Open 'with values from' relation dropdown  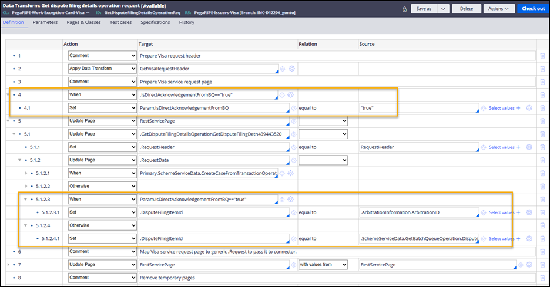[323, 265]
